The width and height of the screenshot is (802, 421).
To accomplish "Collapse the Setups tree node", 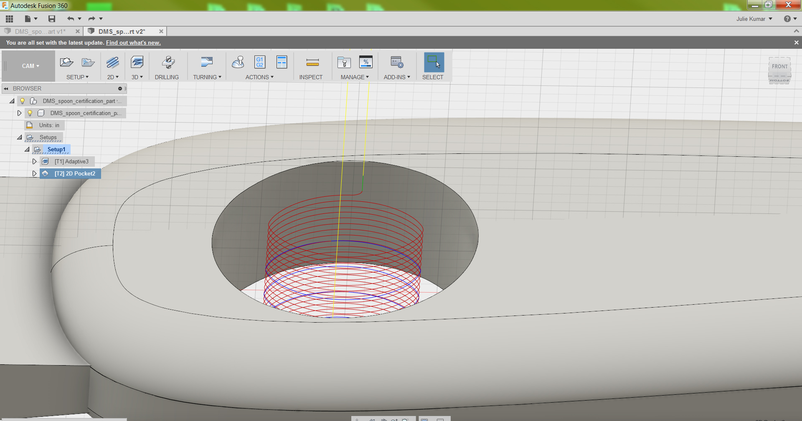I will 20,137.
